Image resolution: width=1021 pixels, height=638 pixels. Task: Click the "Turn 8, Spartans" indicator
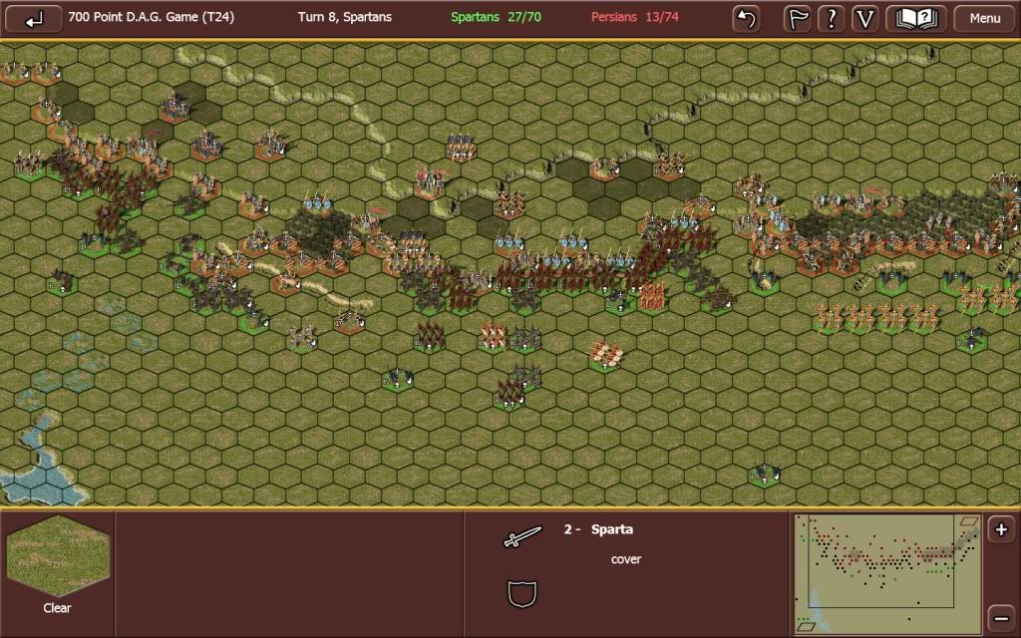click(344, 17)
